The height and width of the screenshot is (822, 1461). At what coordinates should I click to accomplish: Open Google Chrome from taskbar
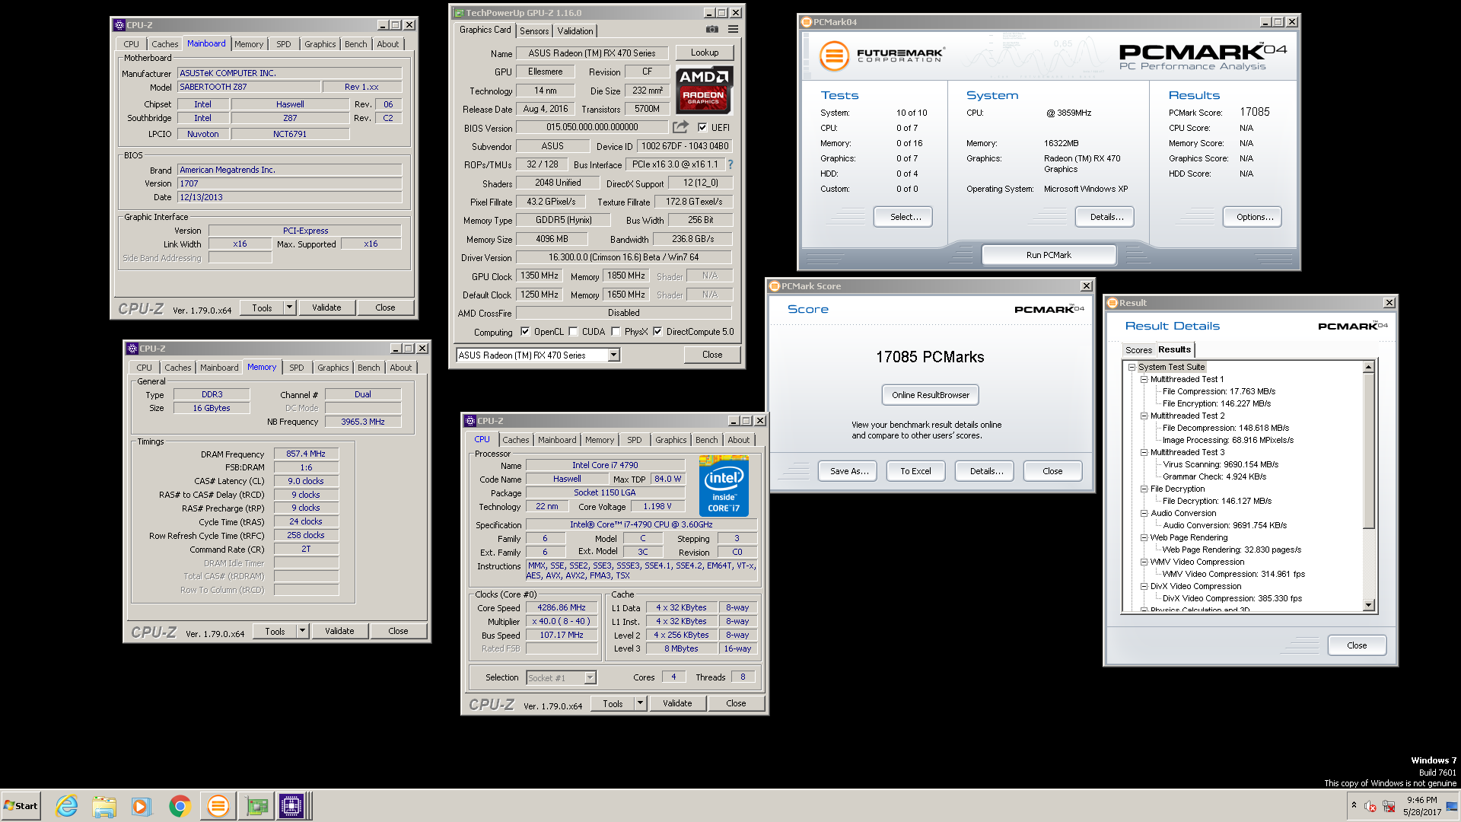(x=180, y=806)
